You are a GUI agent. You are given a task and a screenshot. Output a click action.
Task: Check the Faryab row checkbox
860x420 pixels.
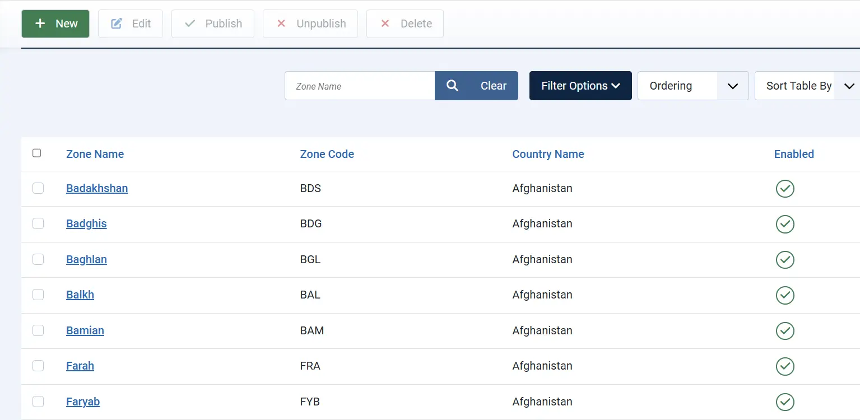tap(38, 402)
